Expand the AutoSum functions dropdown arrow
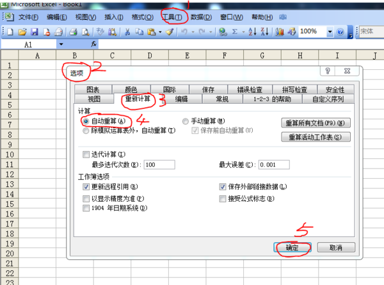This screenshot has width=384, height=285. [243, 32]
